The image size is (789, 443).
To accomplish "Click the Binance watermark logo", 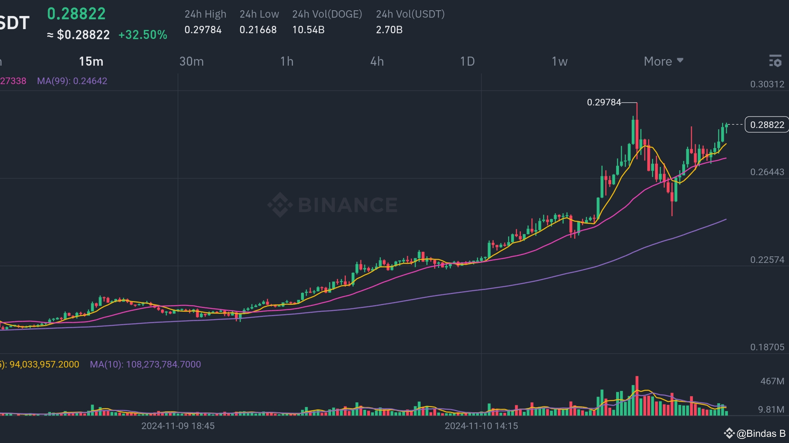I will [x=333, y=205].
